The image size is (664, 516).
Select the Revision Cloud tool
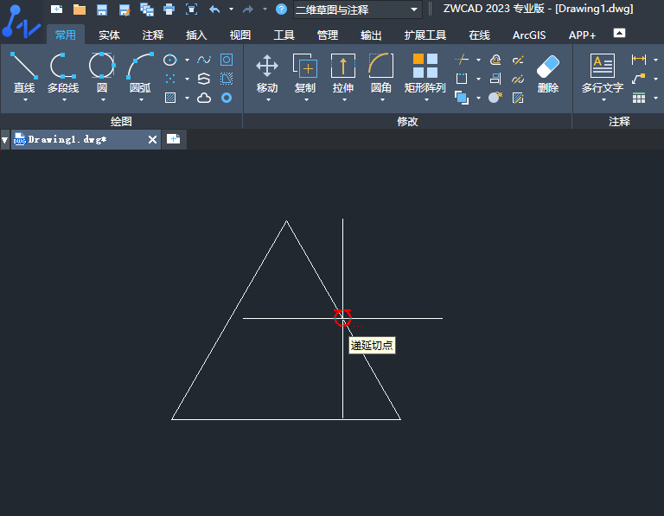[204, 99]
